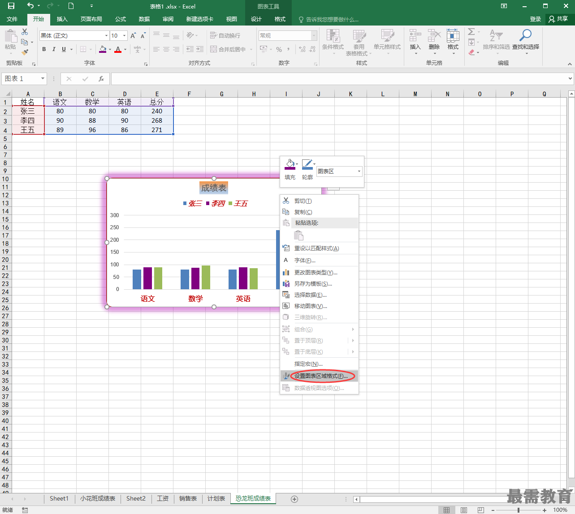Switch to the Insert (插入) ribbon tab

point(62,19)
